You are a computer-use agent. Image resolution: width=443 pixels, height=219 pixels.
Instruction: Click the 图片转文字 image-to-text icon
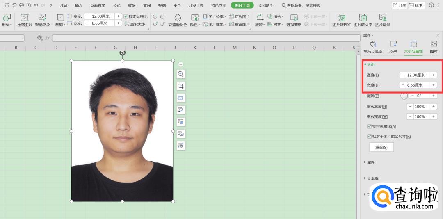363,18
